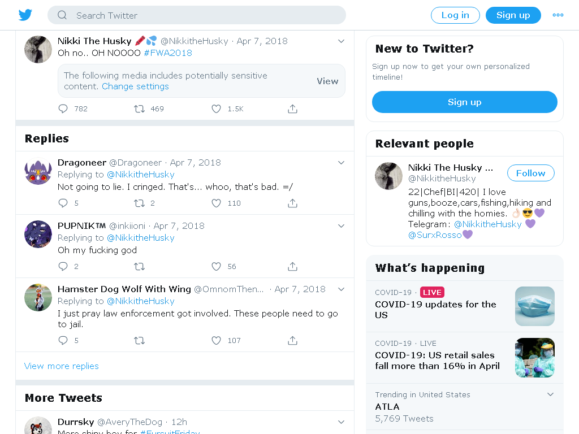This screenshot has height=434, width=579.
Task: Open the chevron menu on PUPNIK's reply
Action: (x=341, y=226)
